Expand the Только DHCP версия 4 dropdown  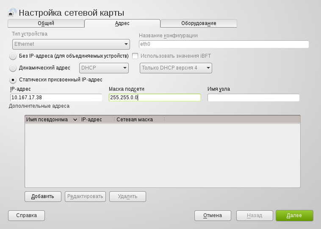click(176, 68)
